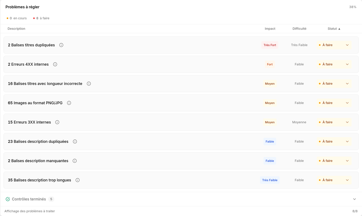Open info icon for Balises description manquantes
Screen dimensions: 362x216
click(75, 161)
